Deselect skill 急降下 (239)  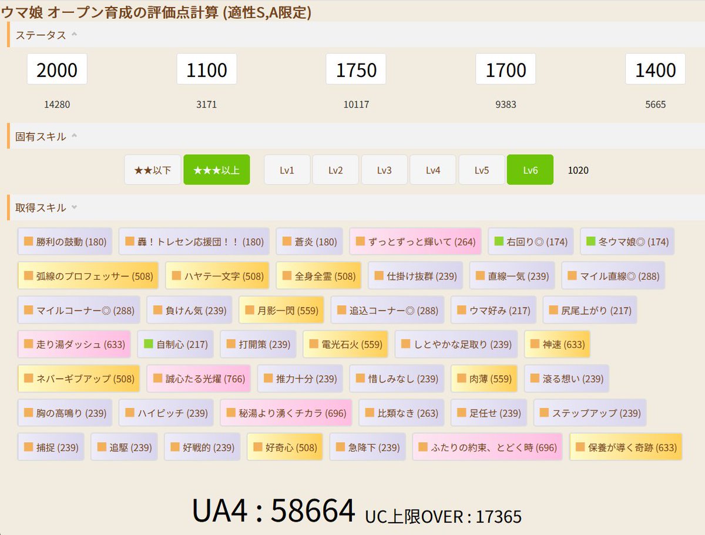[x=368, y=446]
